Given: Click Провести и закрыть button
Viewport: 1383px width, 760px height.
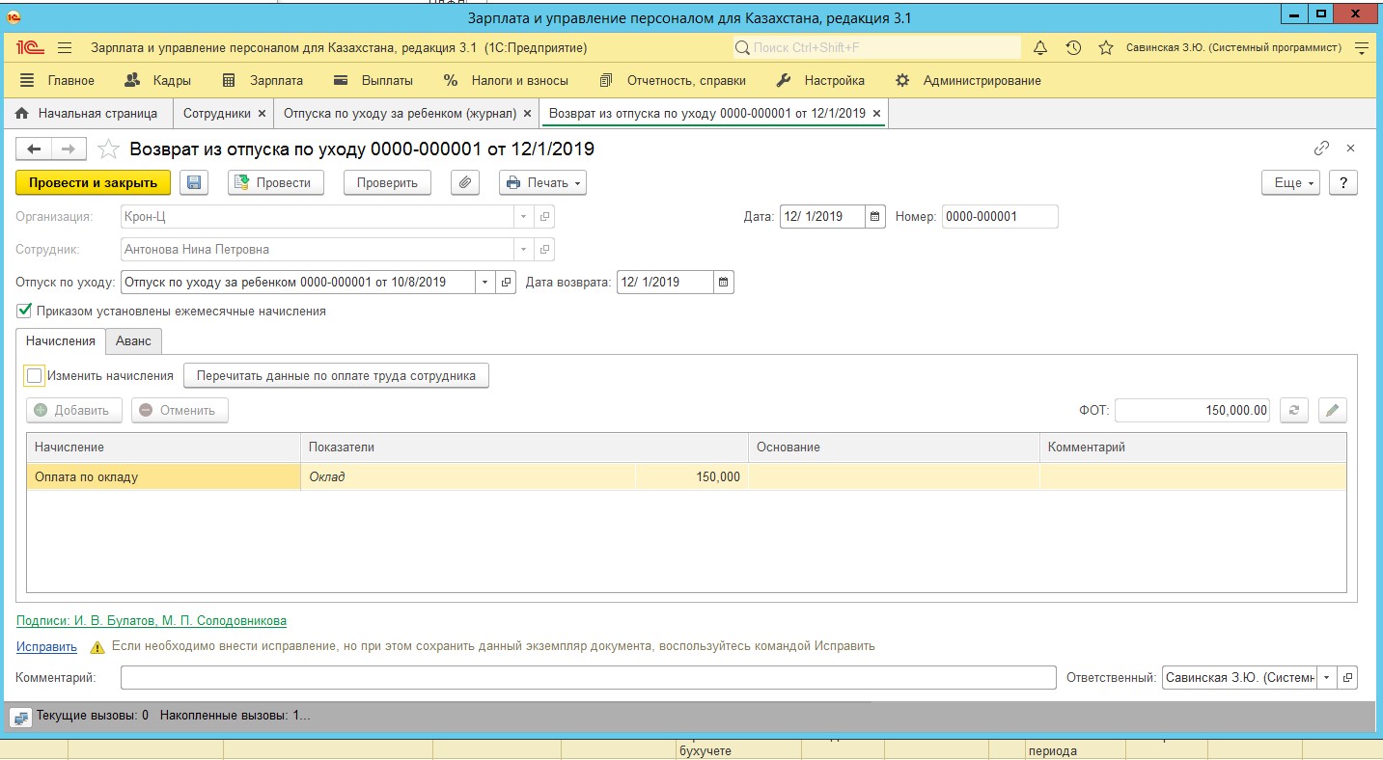Looking at the screenshot, I should click(x=94, y=182).
